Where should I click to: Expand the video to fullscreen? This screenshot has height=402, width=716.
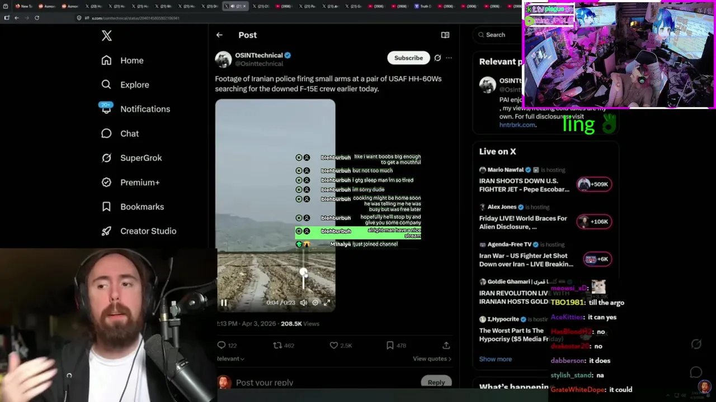[x=327, y=303]
